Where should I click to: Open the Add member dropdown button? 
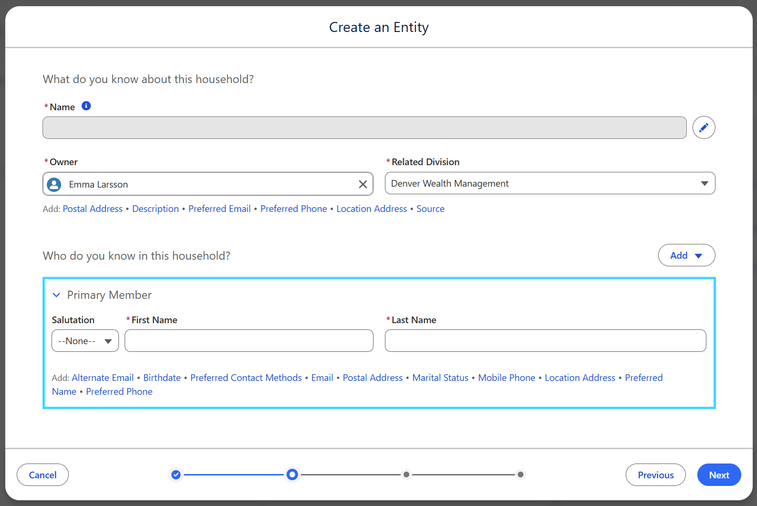[686, 255]
